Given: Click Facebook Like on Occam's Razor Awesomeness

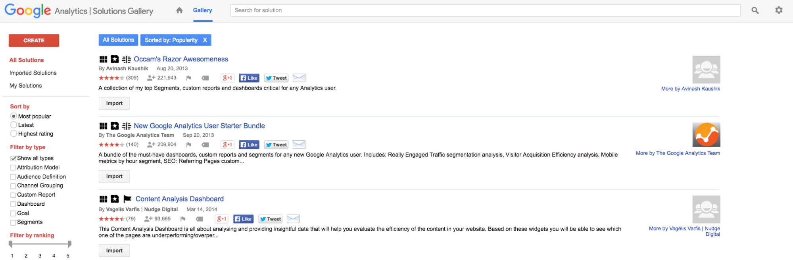Looking at the screenshot, I should tap(249, 78).
